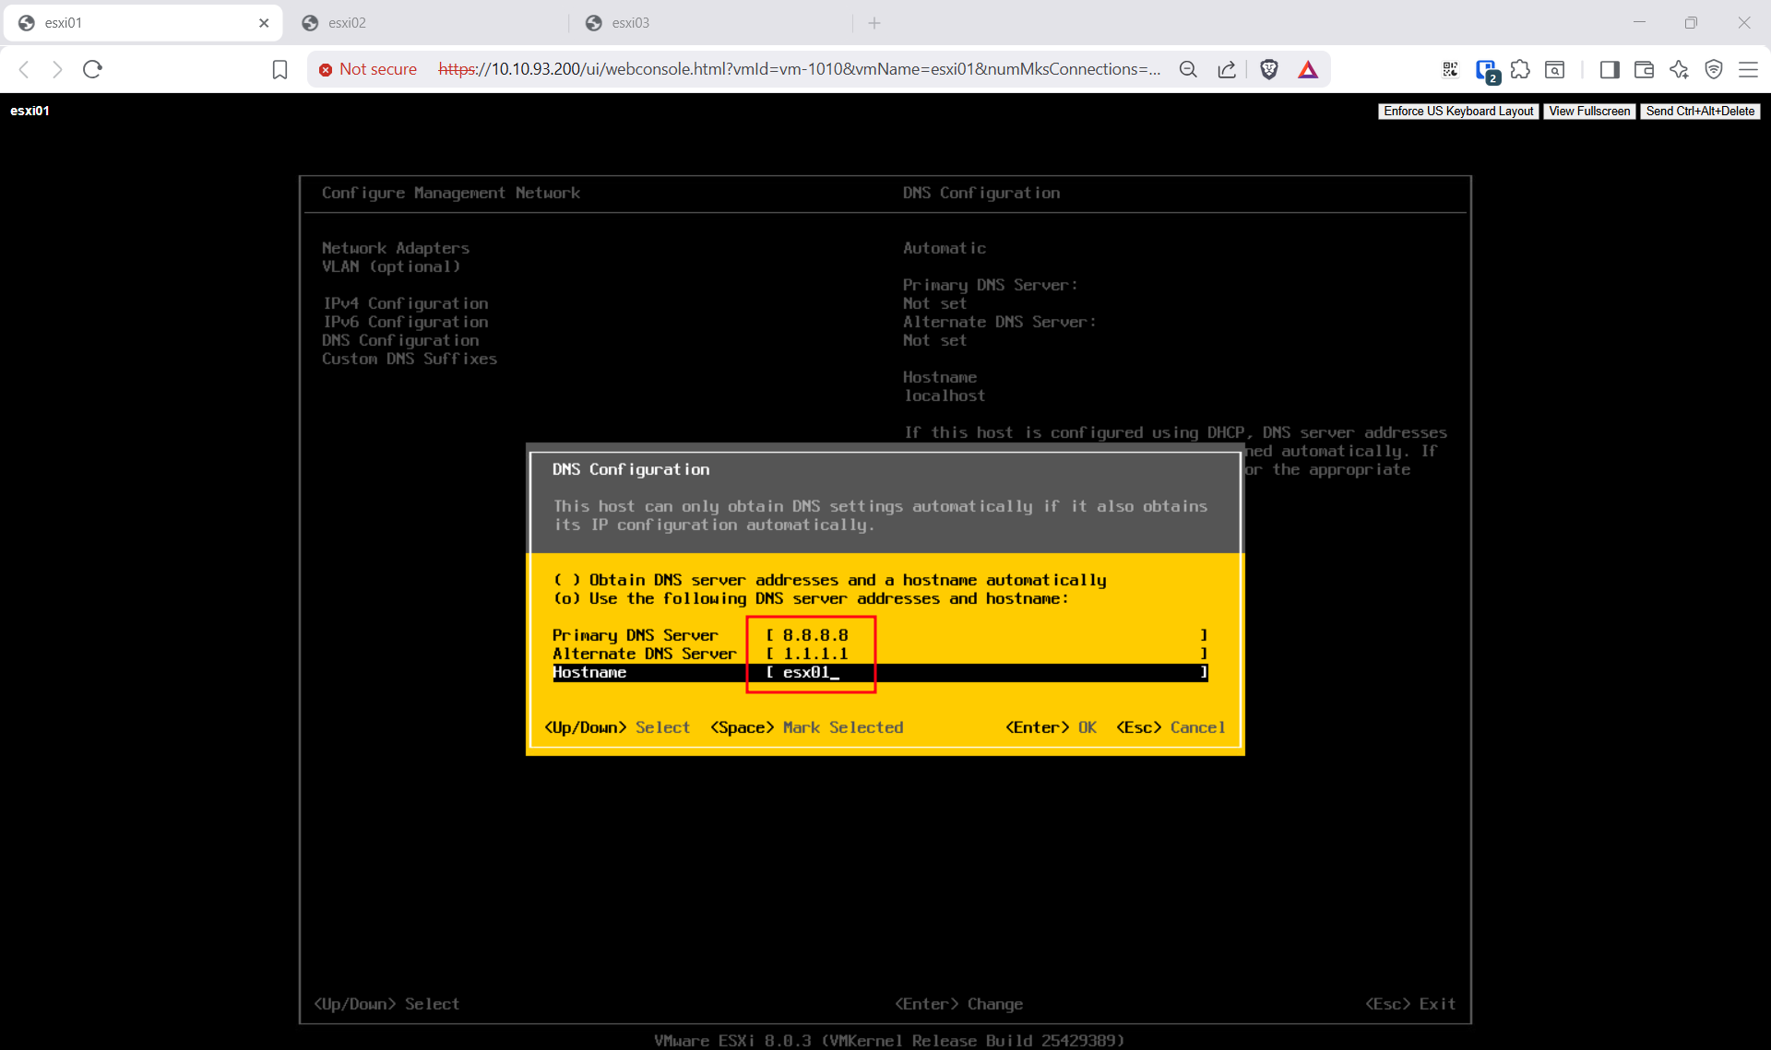This screenshot has width=1771, height=1050.
Task: Toggle the browser sidebar panel
Action: 1610,69
